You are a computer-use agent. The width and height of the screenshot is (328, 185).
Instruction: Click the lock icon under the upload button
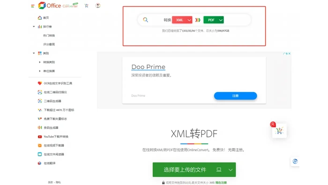(163, 183)
